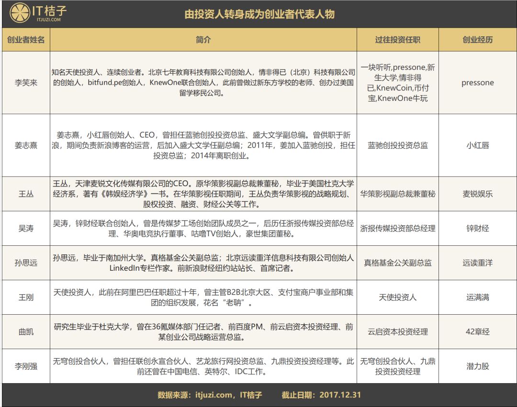Click the 简介 column header

click(203, 40)
